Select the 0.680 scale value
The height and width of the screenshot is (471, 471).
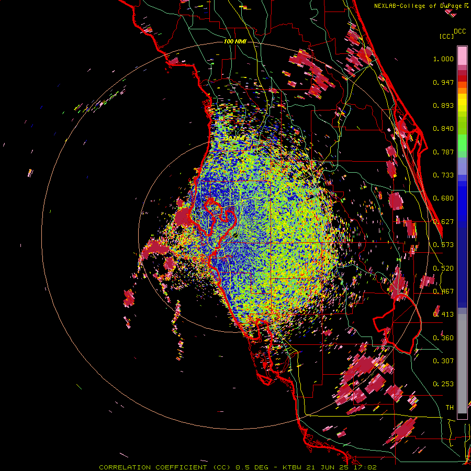tap(443, 198)
